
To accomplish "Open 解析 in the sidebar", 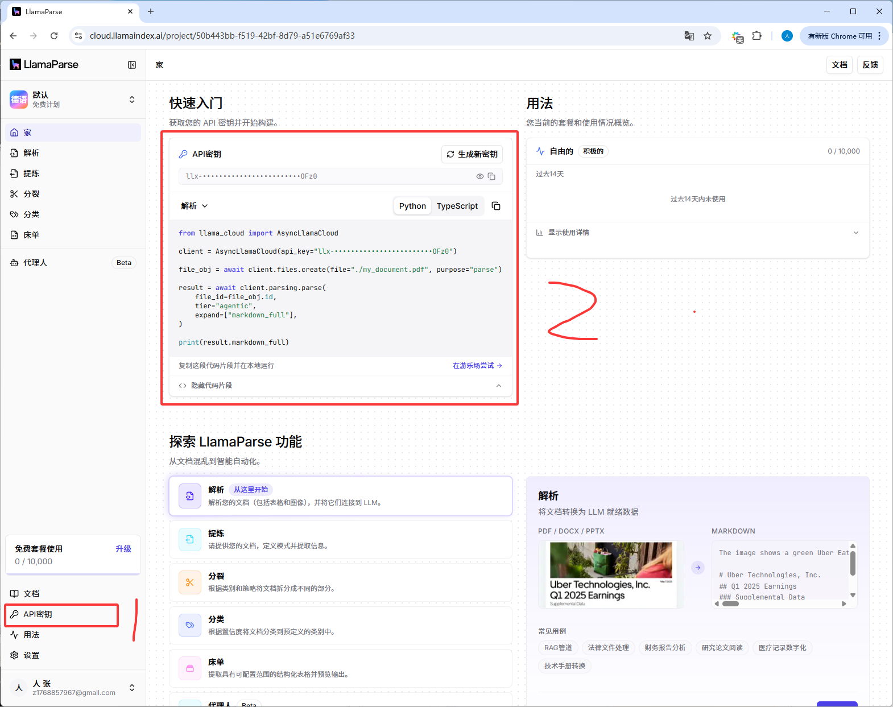I will tap(73, 153).
